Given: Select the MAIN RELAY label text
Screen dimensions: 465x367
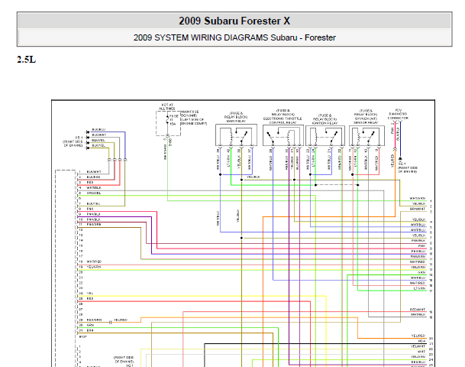Looking at the screenshot, I should [236, 121].
